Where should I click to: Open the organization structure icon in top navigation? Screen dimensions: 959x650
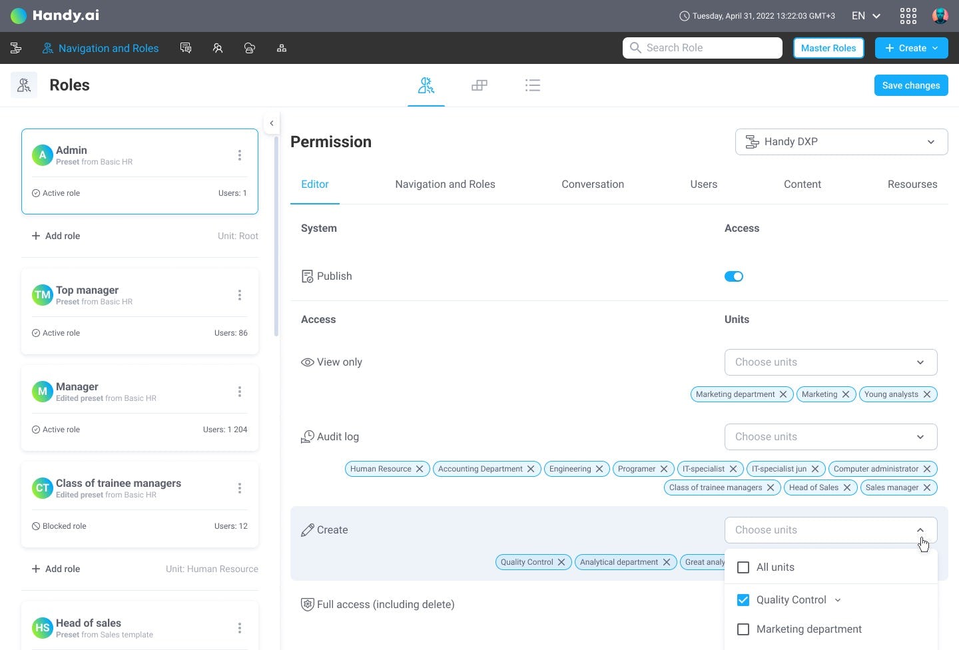coord(282,48)
